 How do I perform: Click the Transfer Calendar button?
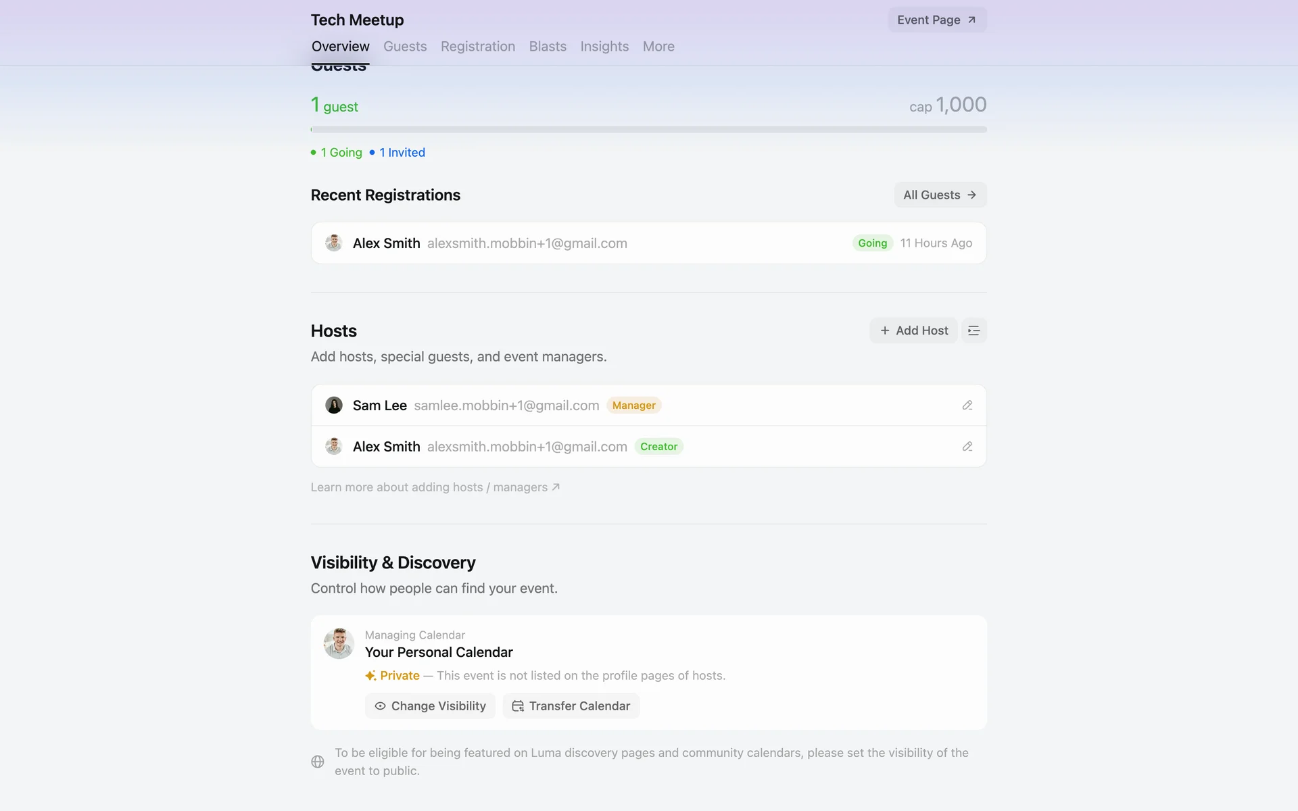(571, 706)
